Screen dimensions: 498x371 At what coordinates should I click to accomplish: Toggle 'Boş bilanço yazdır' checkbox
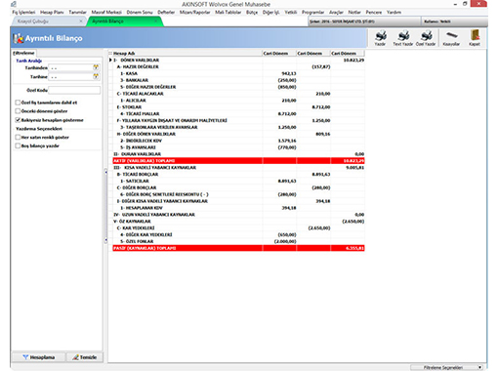[x=18, y=146]
